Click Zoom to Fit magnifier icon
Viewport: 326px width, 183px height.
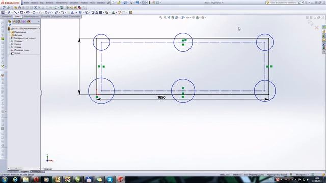tap(161, 18)
